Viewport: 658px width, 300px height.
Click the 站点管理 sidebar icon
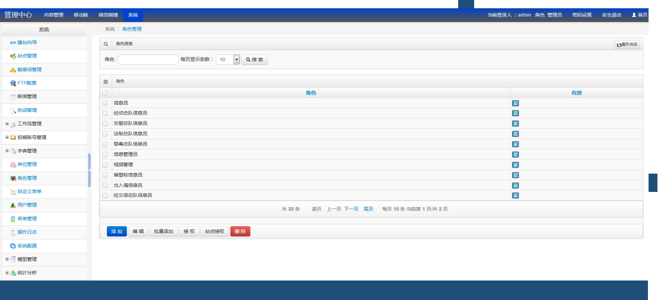pos(13,56)
